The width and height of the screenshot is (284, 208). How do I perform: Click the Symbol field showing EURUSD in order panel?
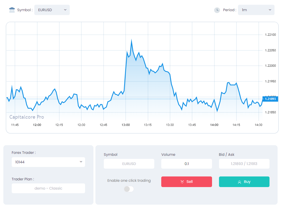[129, 164]
